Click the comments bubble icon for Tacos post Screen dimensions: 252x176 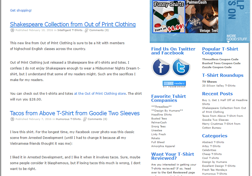[85, 119]
